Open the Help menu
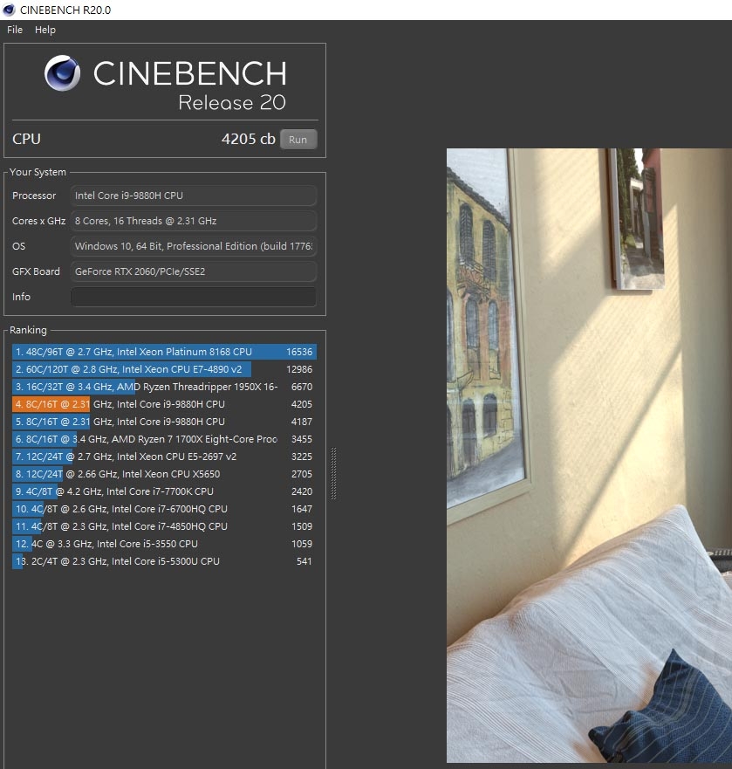This screenshot has width=732, height=769. pos(45,30)
